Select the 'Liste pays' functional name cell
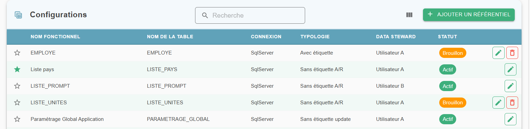Viewport: 530px width, 129px height. (42, 69)
